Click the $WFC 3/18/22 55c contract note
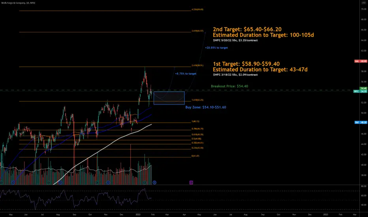The height and width of the screenshot is (217, 368). pyautogui.click(x=235, y=75)
